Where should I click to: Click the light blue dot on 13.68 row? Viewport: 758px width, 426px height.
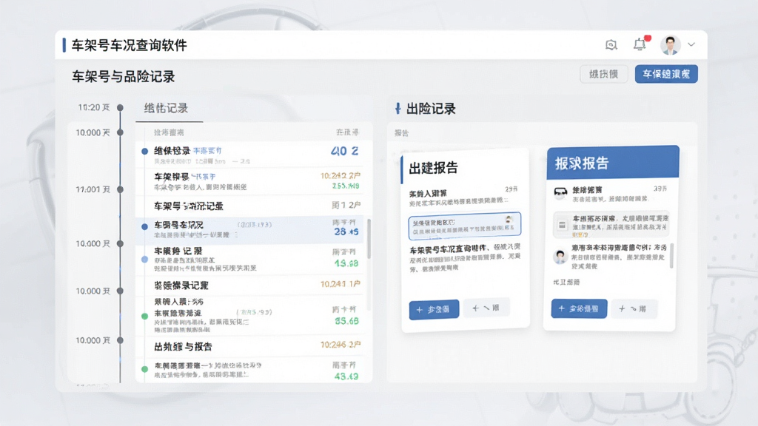tap(144, 260)
